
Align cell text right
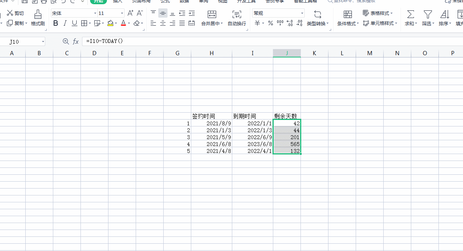(172, 23)
